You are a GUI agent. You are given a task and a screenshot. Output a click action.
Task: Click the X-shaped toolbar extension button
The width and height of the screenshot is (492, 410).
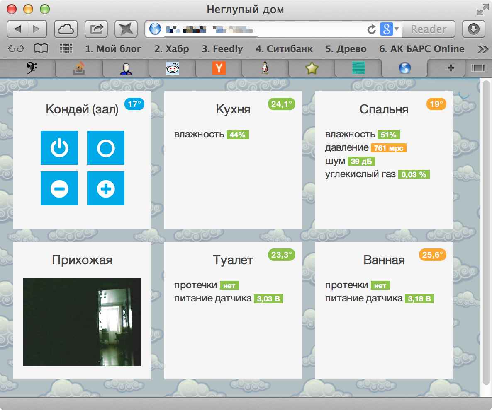(126, 29)
